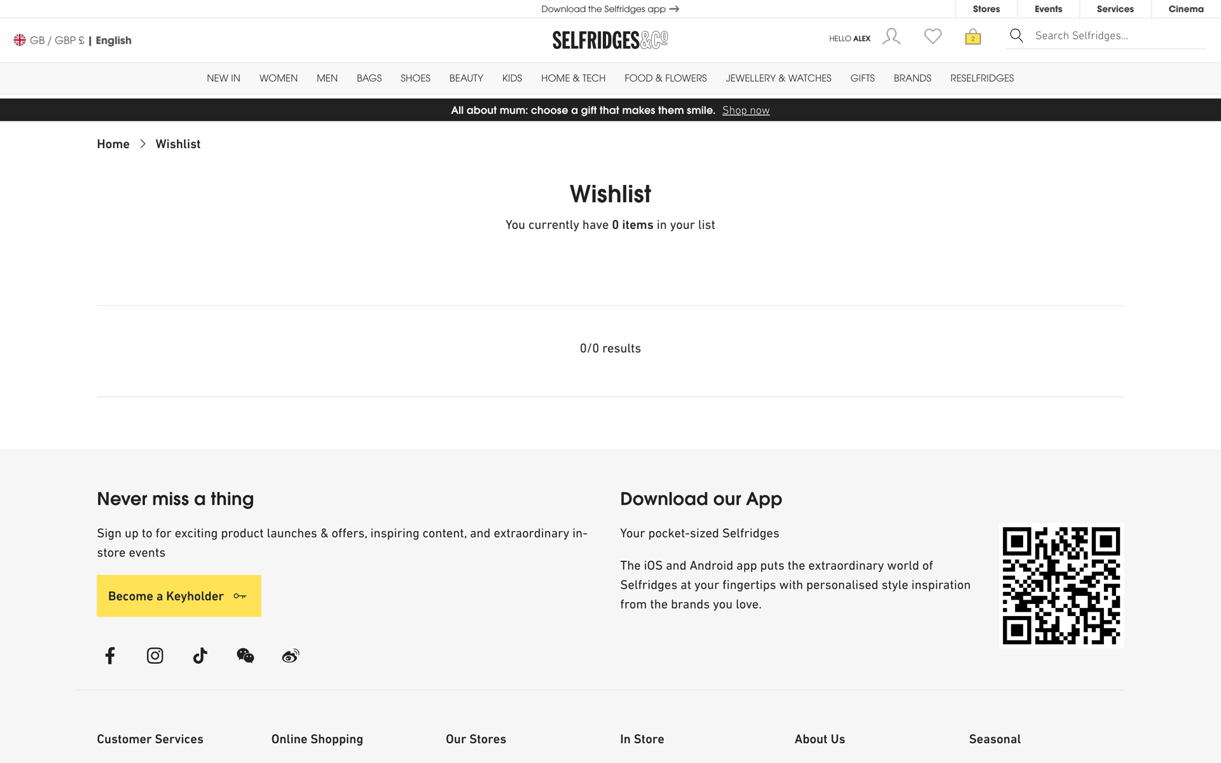The width and height of the screenshot is (1221, 763).
Task: Open the Reselfridges menu
Action: (x=982, y=78)
